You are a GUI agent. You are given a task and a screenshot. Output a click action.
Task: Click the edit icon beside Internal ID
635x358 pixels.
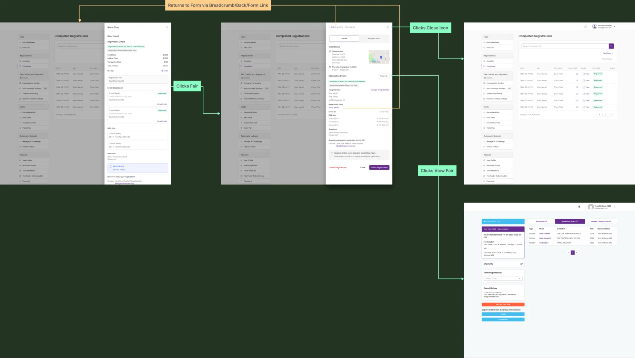pyautogui.click(x=521, y=264)
